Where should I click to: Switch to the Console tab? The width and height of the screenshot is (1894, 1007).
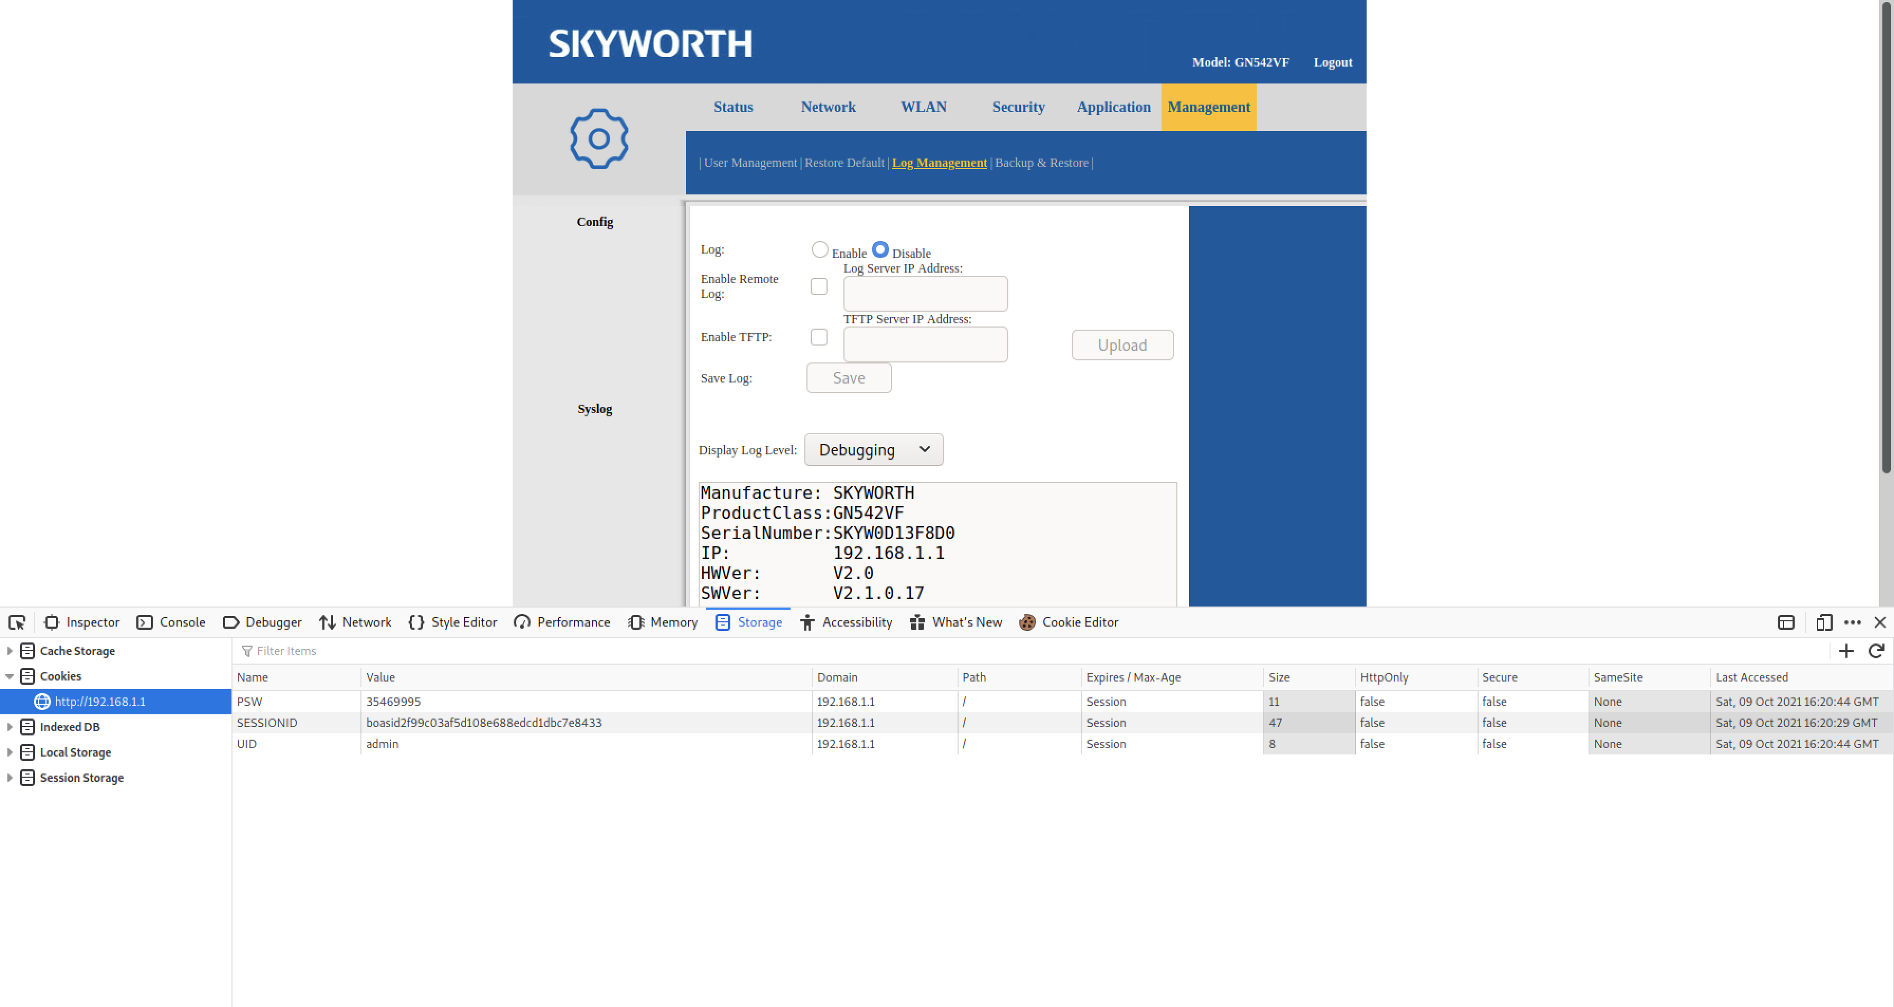tap(171, 622)
